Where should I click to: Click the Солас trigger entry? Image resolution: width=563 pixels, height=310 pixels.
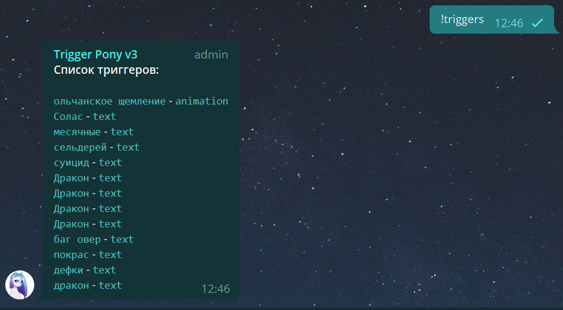(68, 117)
